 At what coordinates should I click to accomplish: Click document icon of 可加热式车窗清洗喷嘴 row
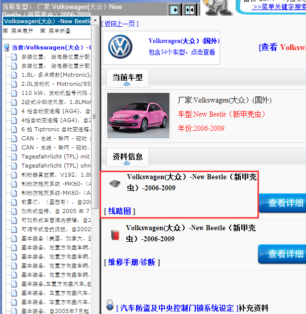click(x=14, y=220)
